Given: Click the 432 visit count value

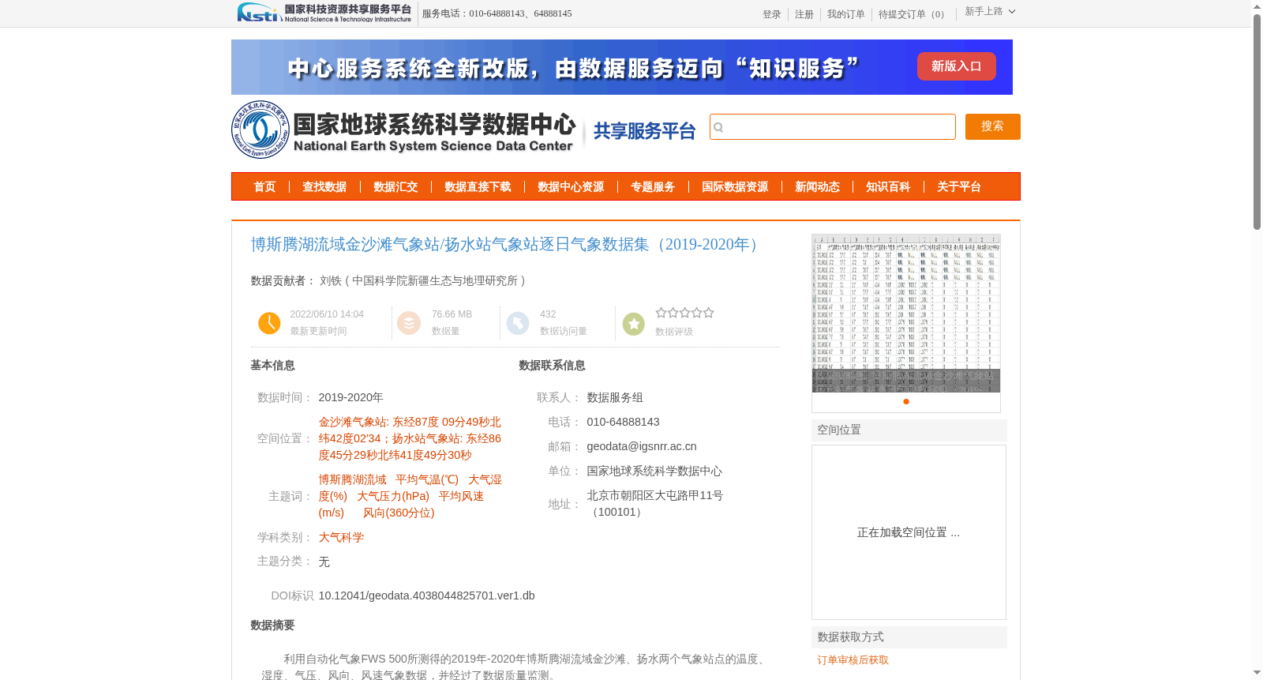Looking at the screenshot, I should (x=548, y=314).
